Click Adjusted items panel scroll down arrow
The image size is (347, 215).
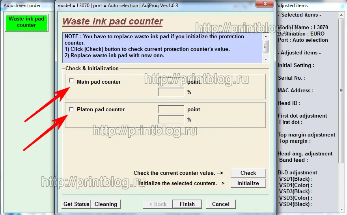341,209
